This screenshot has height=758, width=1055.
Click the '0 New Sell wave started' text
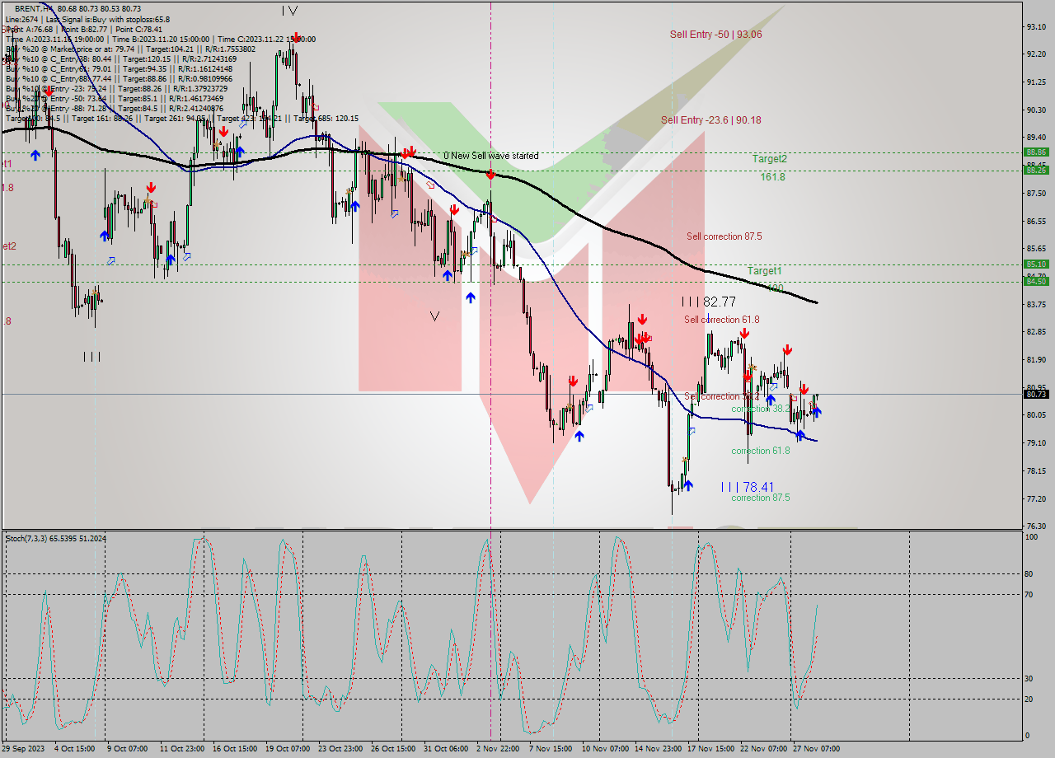(x=491, y=156)
